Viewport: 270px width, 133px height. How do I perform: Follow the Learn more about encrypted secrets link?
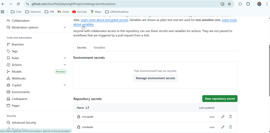click(104, 20)
